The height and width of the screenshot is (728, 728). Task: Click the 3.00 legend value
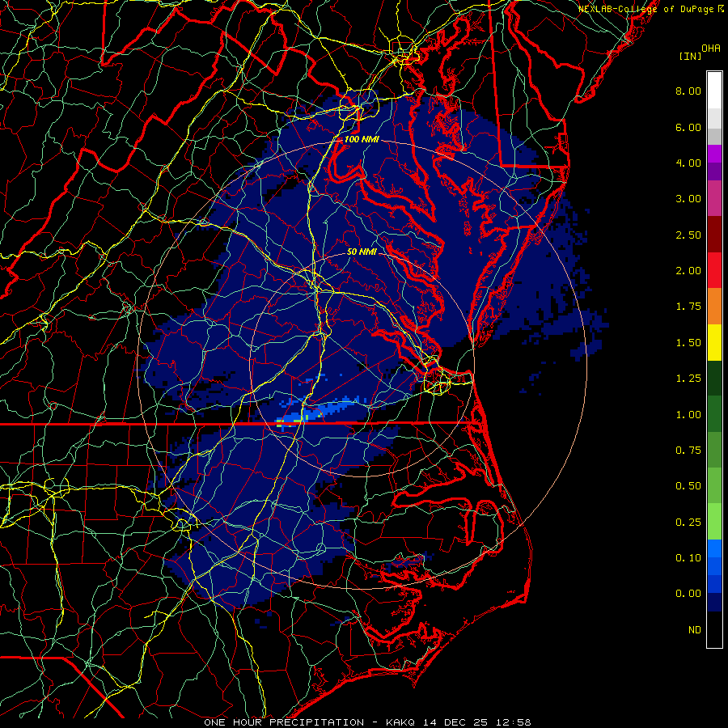point(688,199)
